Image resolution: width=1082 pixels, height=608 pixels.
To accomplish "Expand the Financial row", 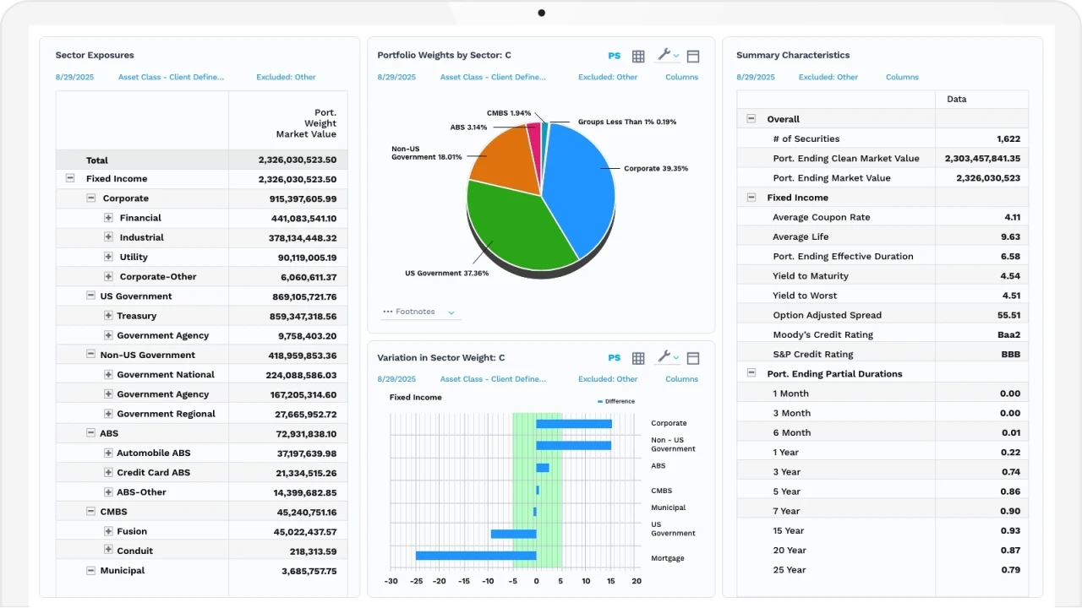I will (108, 217).
